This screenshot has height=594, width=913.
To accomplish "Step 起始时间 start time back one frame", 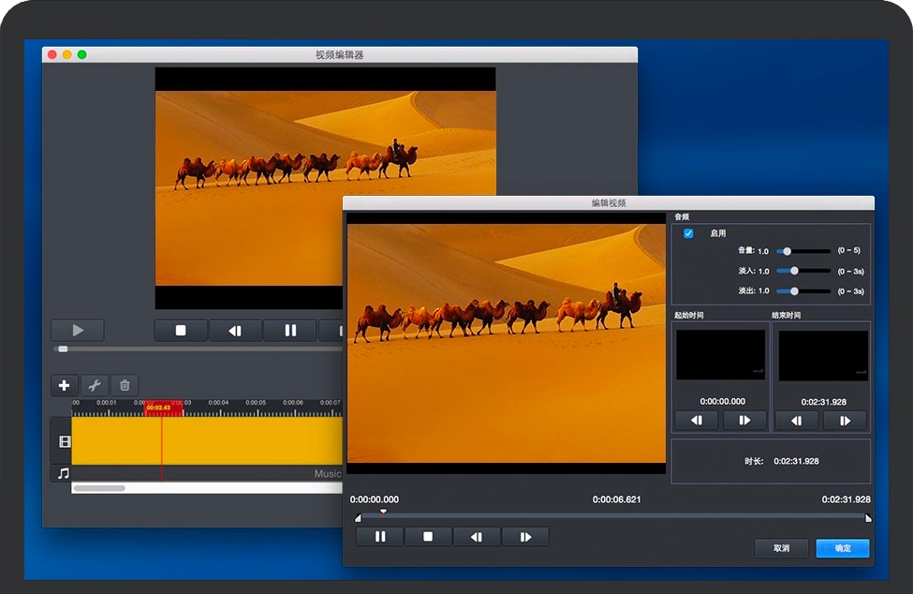I will coord(697,421).
